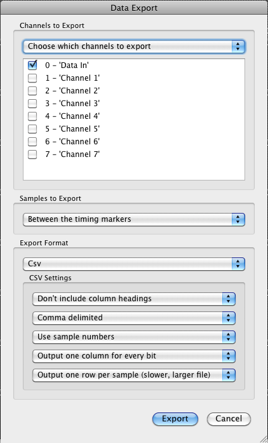Tick the 'Channel 2' checkbox
This screenshot has width=268, height=443.
coord(32,91)
